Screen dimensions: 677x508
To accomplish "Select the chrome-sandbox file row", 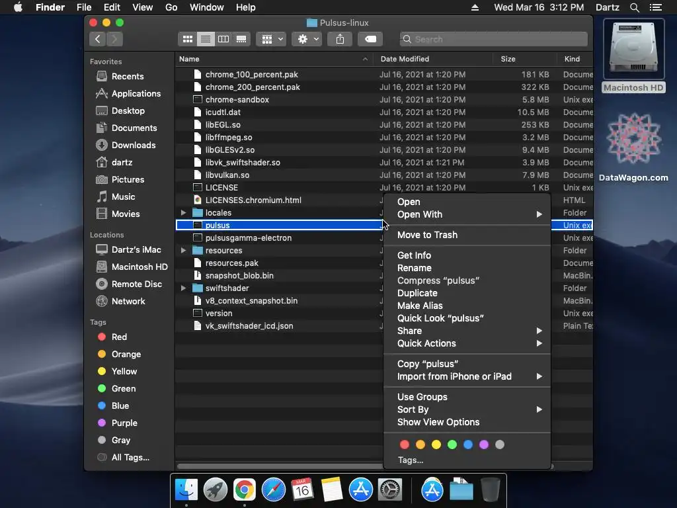I will [x=384, y=100].
